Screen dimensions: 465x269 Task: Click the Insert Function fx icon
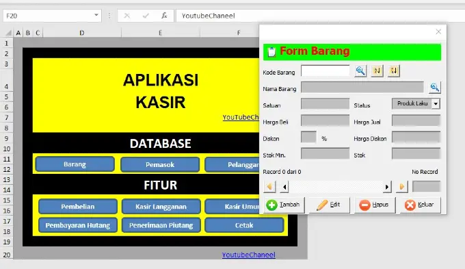[164, 16]
